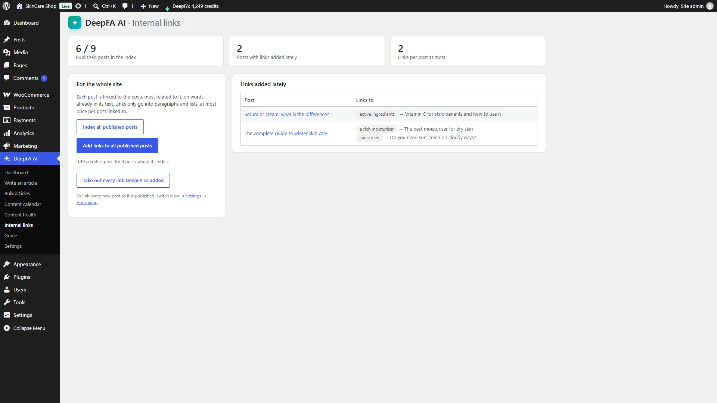
Task: Follow the Settings → Automatic link
Action: click(196, 196)
